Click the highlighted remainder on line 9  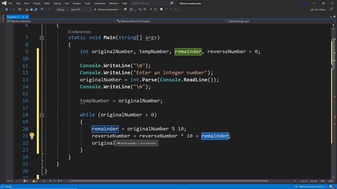click(x=188, y=51)
